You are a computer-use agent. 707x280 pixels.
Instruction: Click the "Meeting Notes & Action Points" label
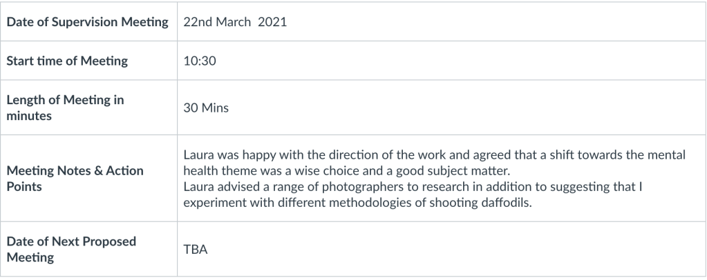75,179
